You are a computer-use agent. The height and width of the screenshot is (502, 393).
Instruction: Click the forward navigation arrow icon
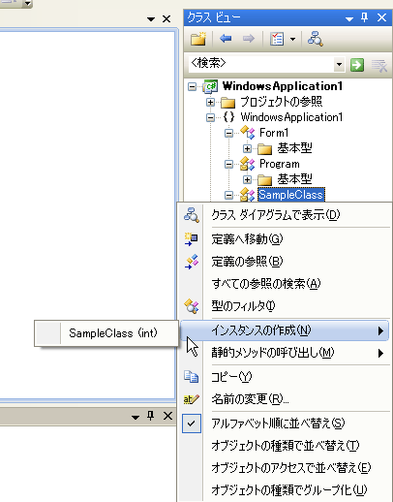coord(249,39)
